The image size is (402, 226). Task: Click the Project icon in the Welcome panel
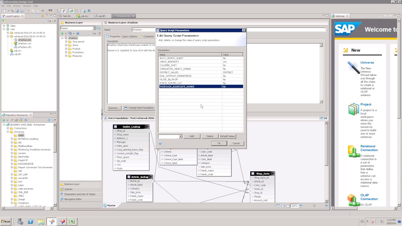(354, 109)
